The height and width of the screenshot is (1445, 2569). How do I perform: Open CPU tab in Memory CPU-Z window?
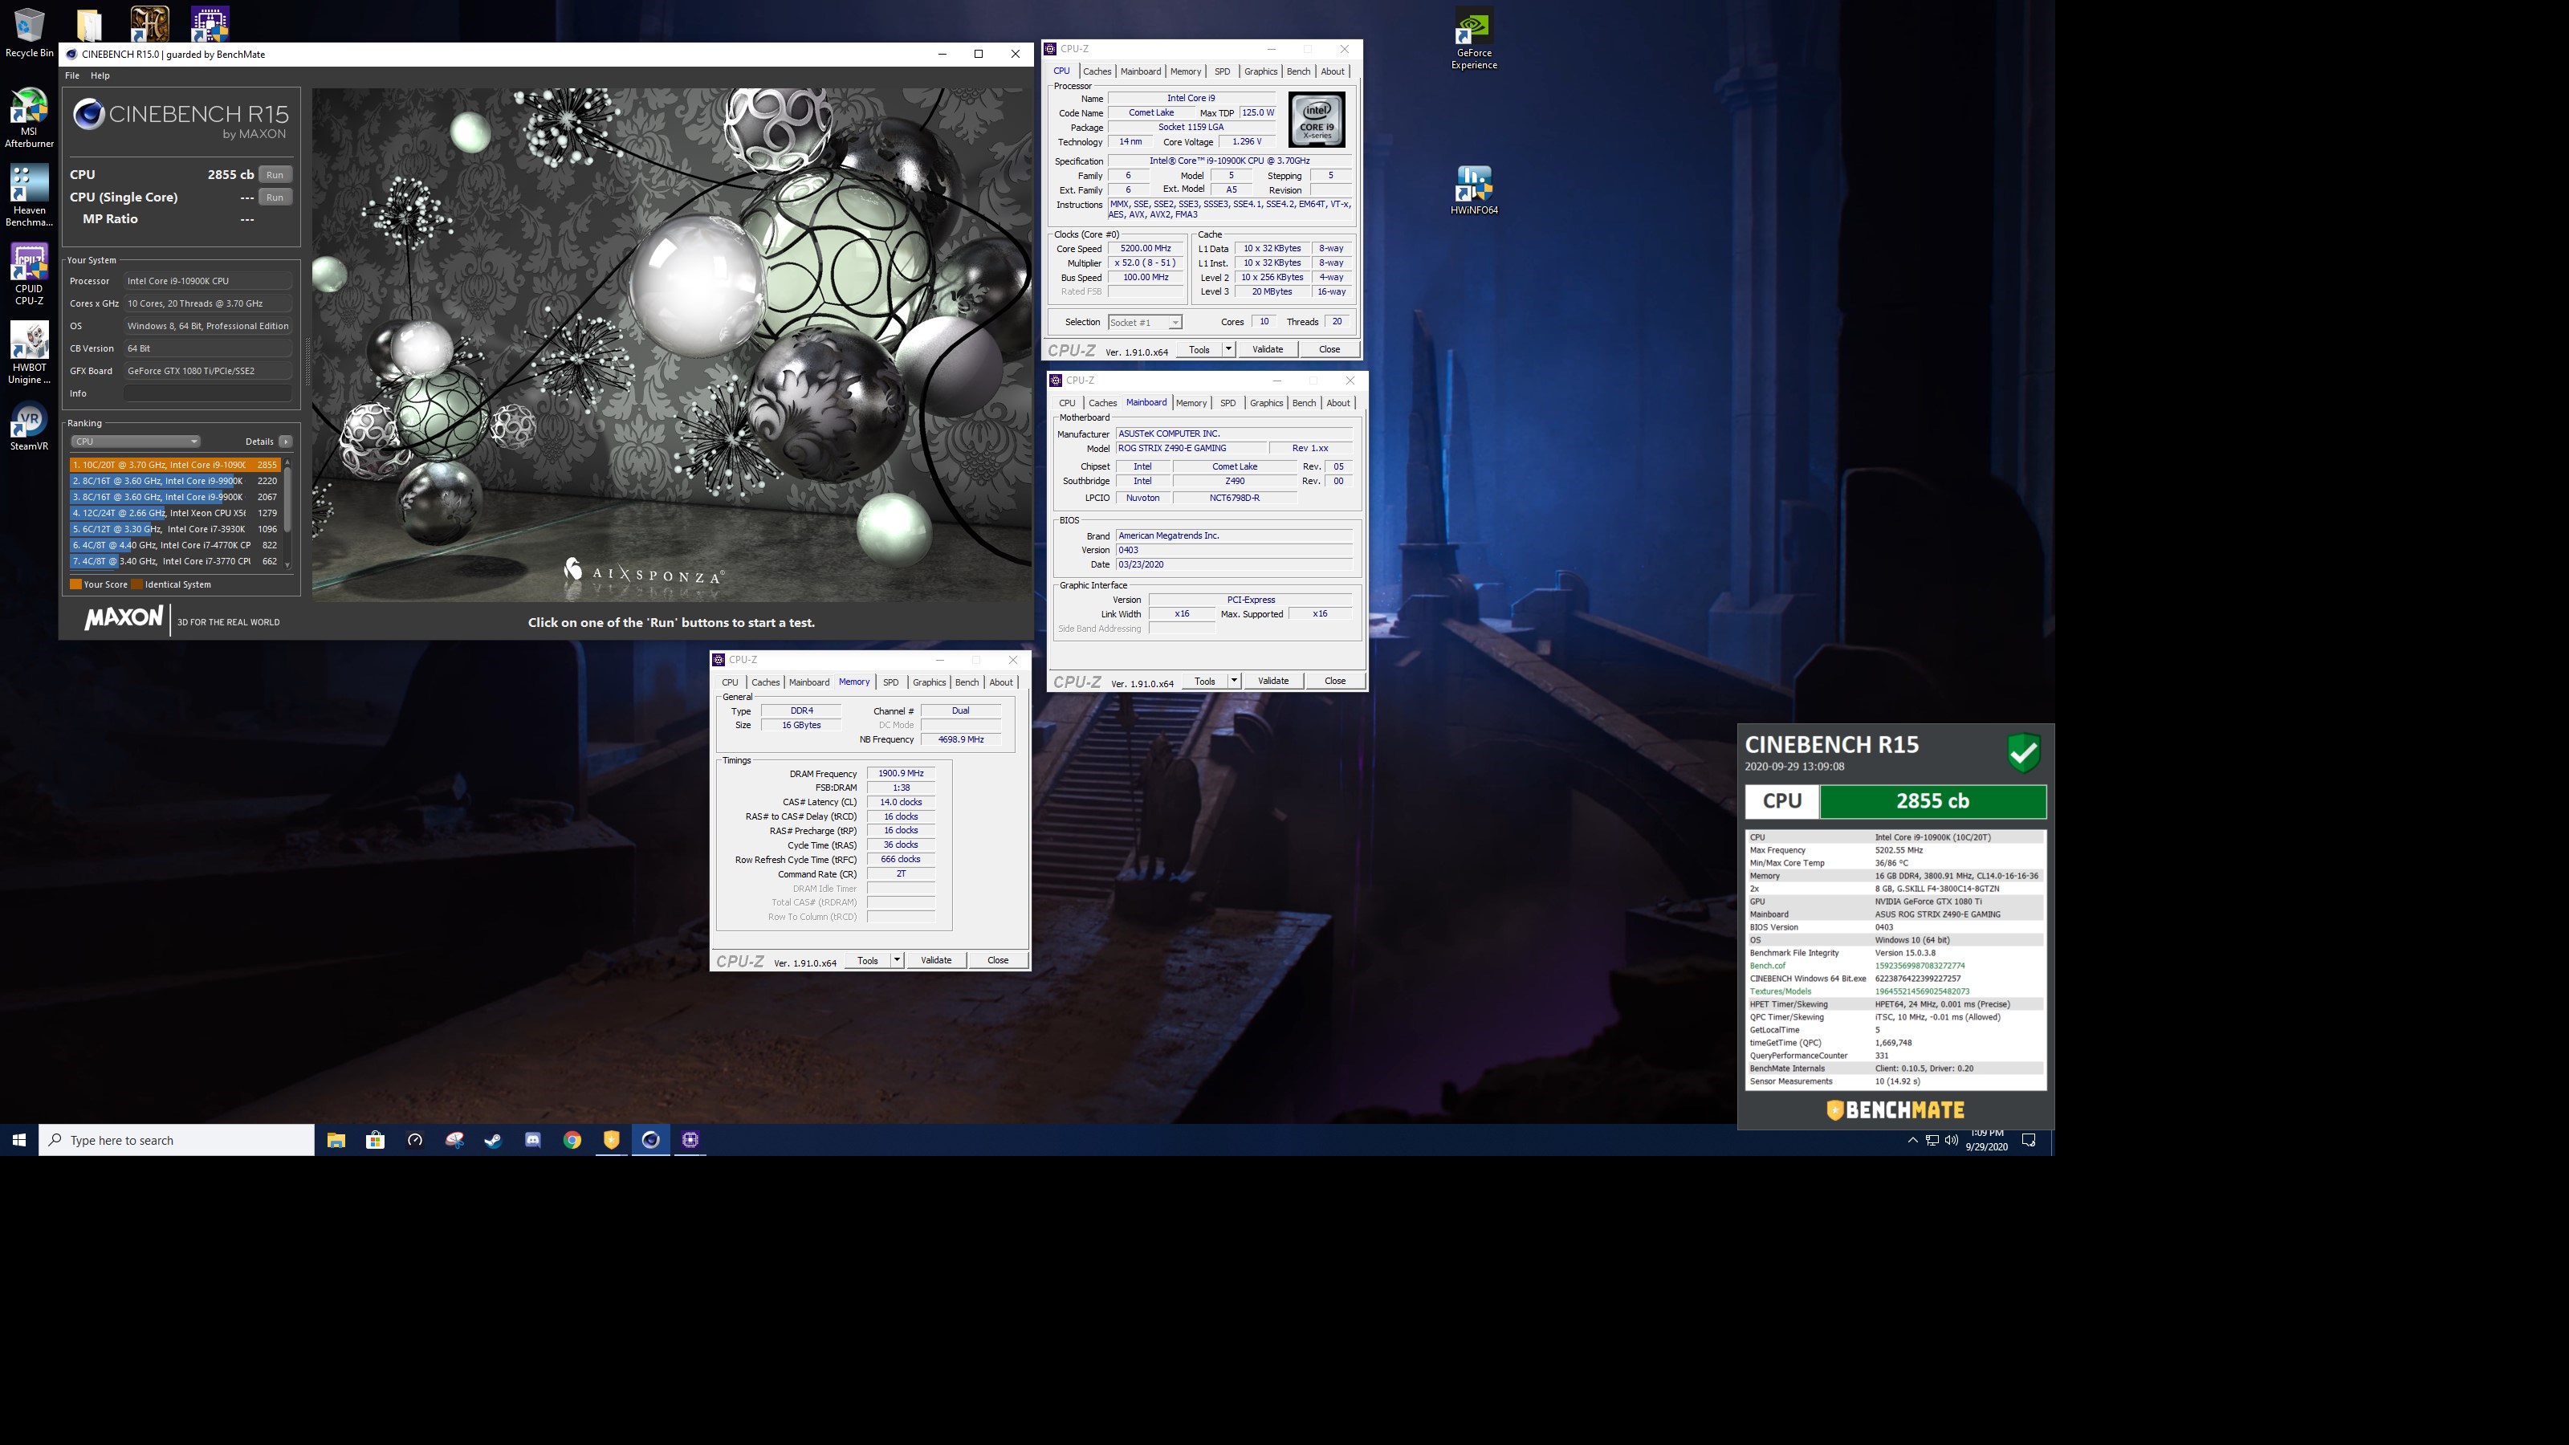[x=730, y=683]
